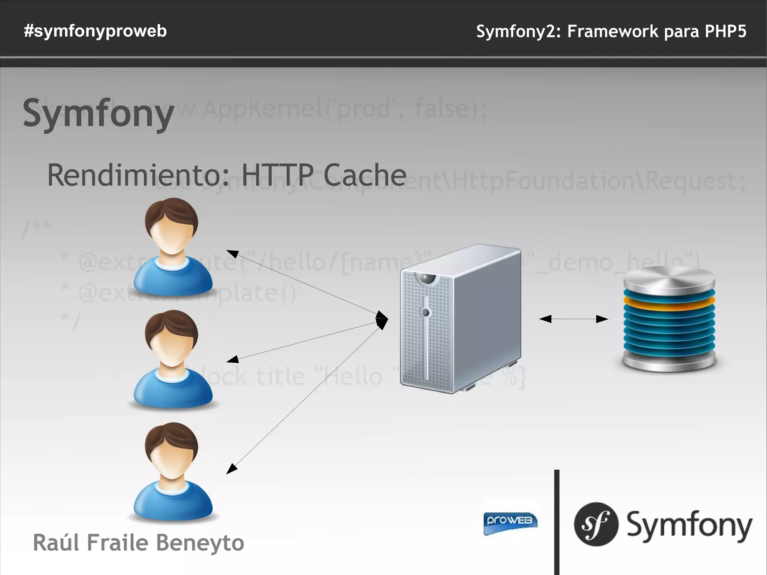Click the 'Symfony2: Framework para PHP5' header title

pyautogui.click(x=611, y=31)
